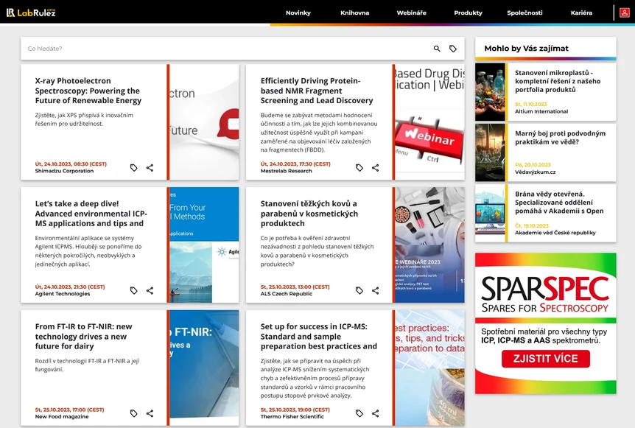Click the Mohlo by Vás zajímat heading

click(527, 49)
